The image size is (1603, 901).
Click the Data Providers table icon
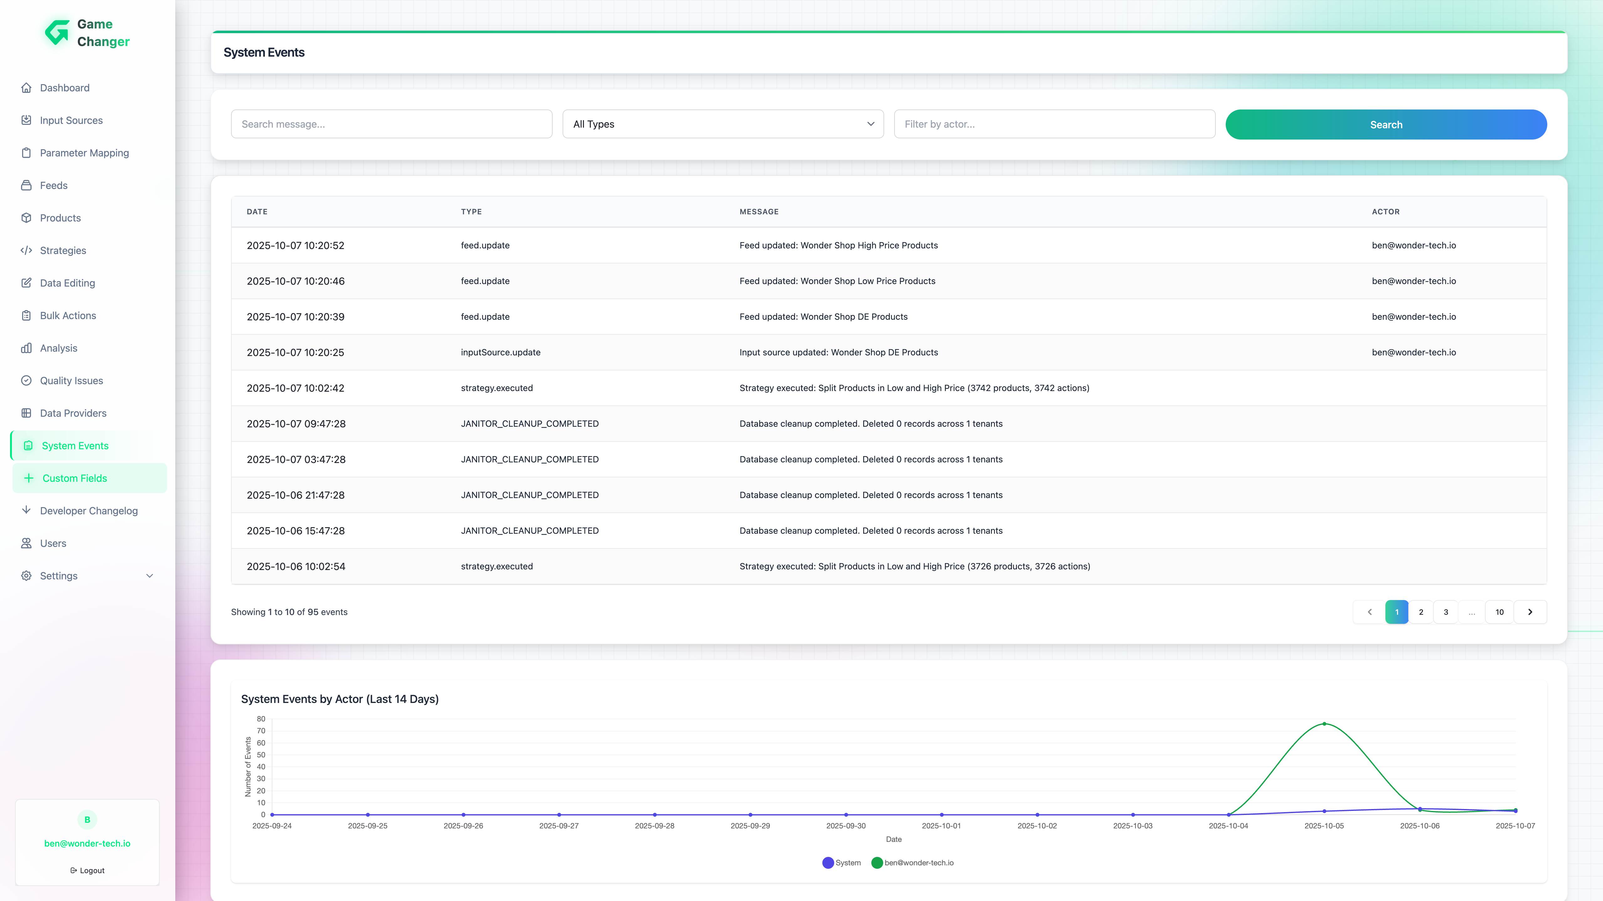pos(26,413)
